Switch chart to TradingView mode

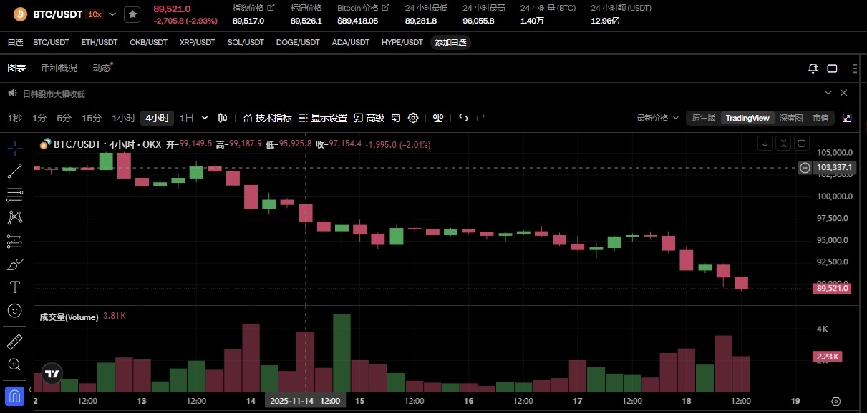[747, 118]
